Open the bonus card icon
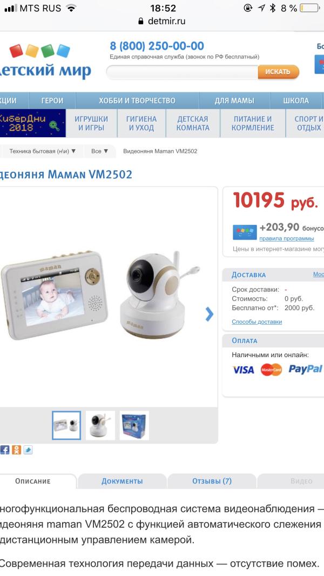The width and height of the screenshot is (324, 576). pyautogui.click(x=245, y=232)
